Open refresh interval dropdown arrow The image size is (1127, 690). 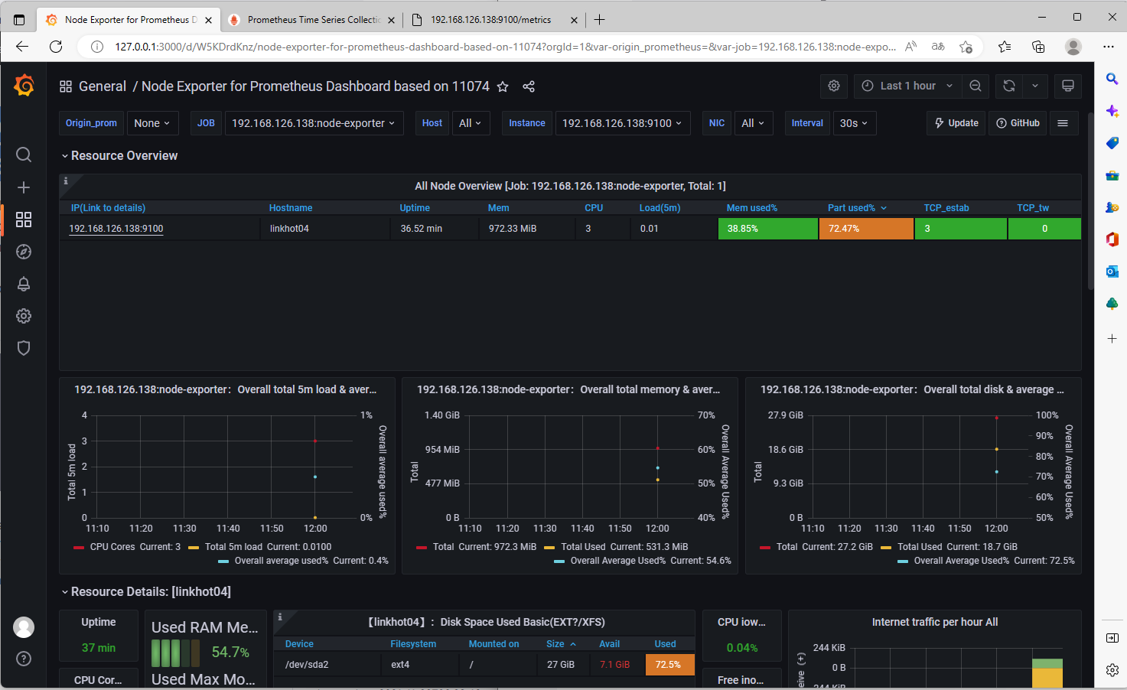pos(1035,86)
